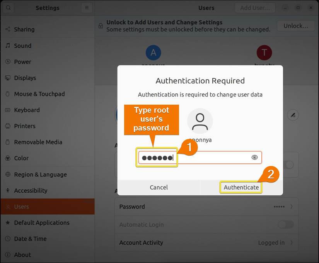319x263 pixels.
Task: Click the user avatar in authentication dialog
Action: tap(200, 121)
